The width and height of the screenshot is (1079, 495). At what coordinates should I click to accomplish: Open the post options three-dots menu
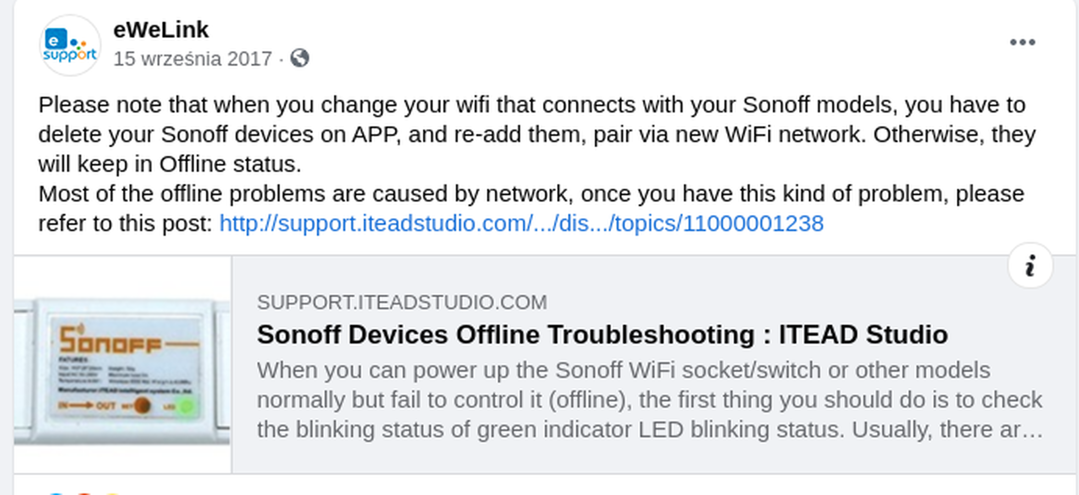click(x=1022, y=42)
